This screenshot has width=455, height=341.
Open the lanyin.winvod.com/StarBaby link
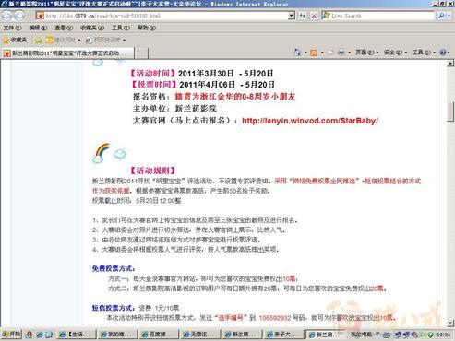point(310,121)
